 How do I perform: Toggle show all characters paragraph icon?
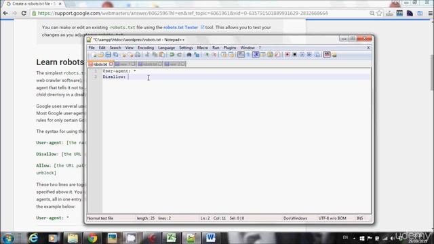click(x=248, y=55)
